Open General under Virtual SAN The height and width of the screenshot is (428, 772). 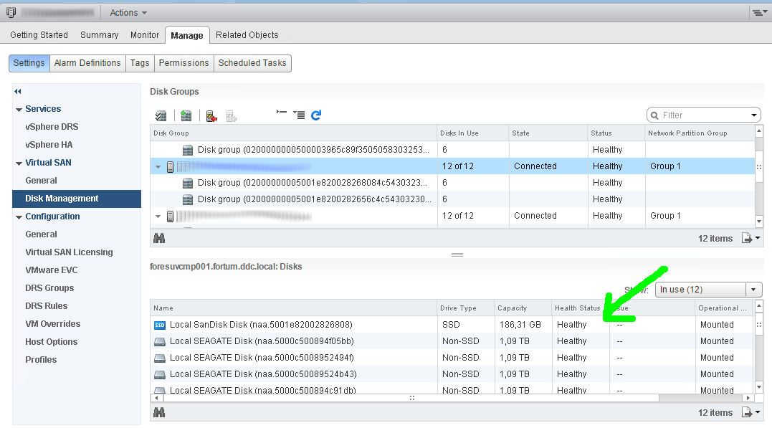point(42,181)
